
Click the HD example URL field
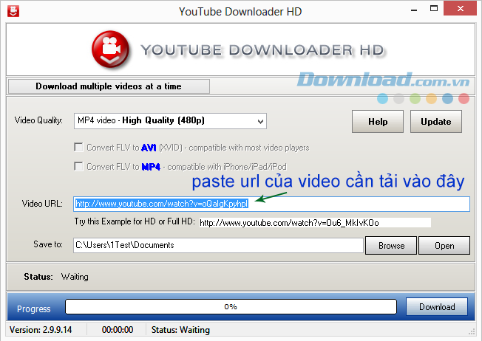315,222
